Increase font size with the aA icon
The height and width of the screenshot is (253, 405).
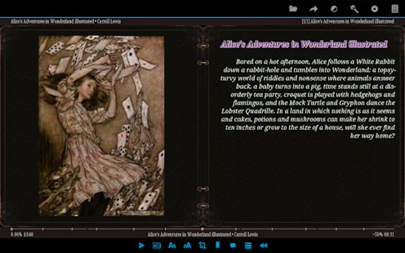(187, 245)
